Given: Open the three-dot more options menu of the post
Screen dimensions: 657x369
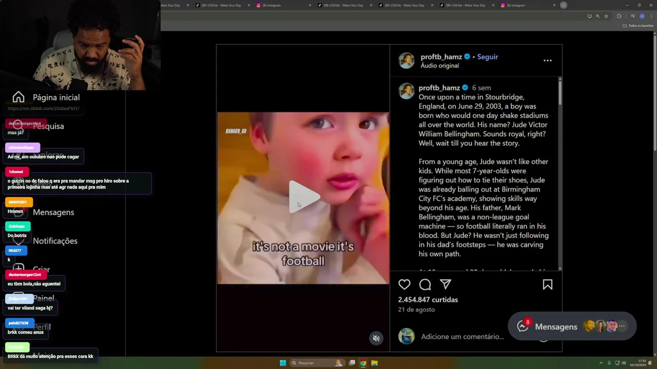Looking at the screenshot, I should coord(548,60).
